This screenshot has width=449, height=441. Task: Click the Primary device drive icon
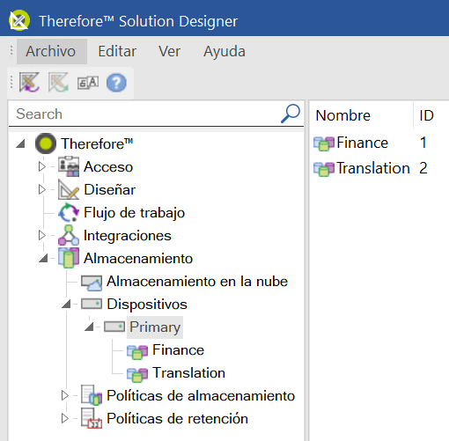coord(114,327)
